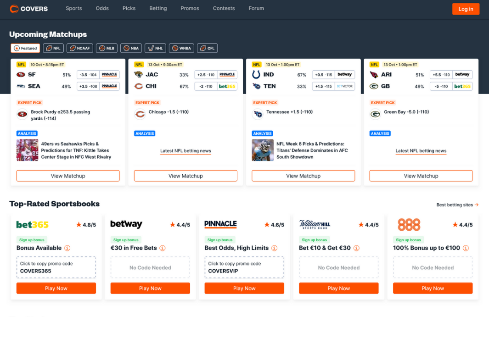This screenshot has height=344, width=489.
Task: Open the NFL Week 6 Picks & Predictions article
Action: coord(312,150)
